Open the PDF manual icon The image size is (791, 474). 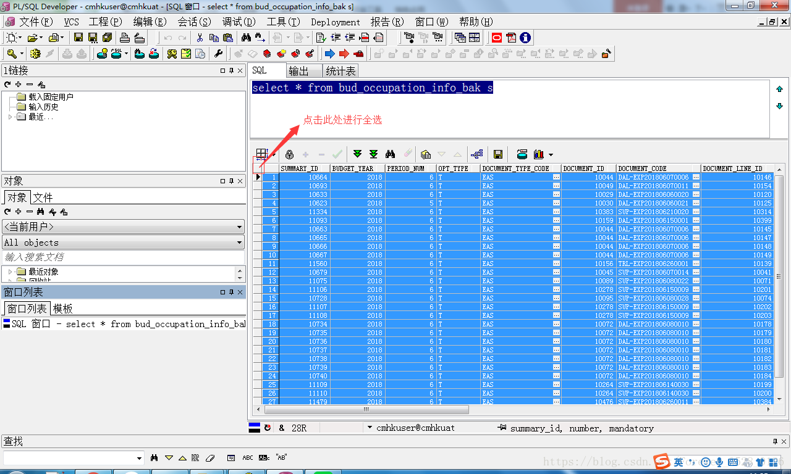pos(511,38)
